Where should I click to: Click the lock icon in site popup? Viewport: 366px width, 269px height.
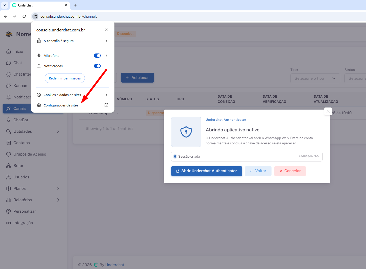coord(39,41)
